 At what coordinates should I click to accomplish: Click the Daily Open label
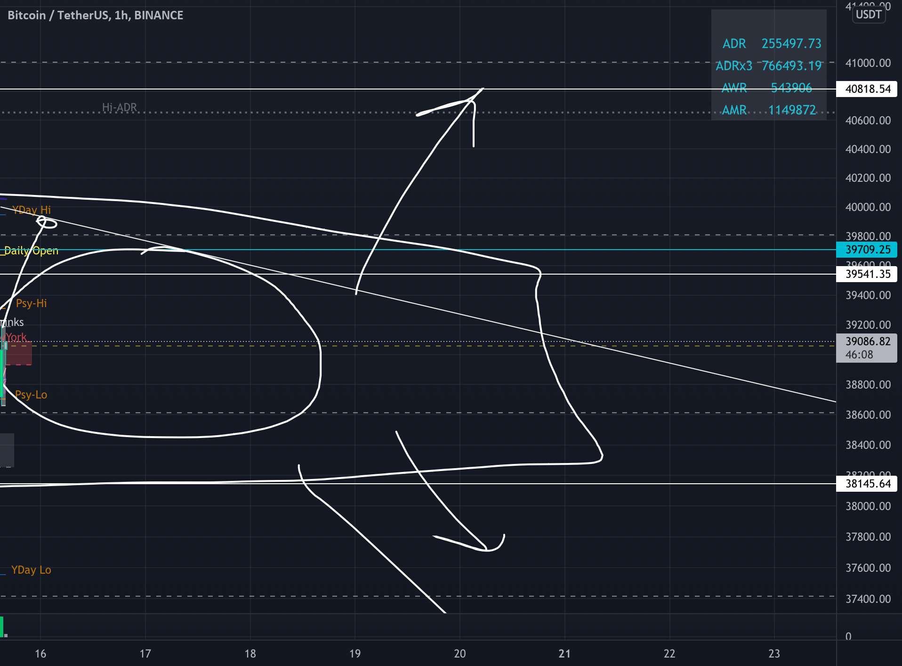pos(31,251)
